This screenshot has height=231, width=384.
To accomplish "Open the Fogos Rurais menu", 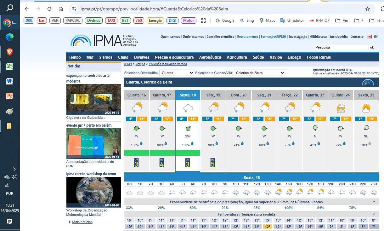I will [319, 57].
